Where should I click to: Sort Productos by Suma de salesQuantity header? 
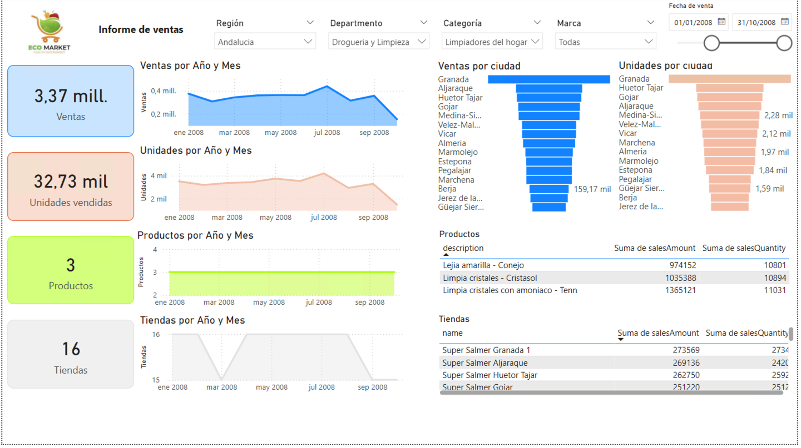[x=744, y=248]
